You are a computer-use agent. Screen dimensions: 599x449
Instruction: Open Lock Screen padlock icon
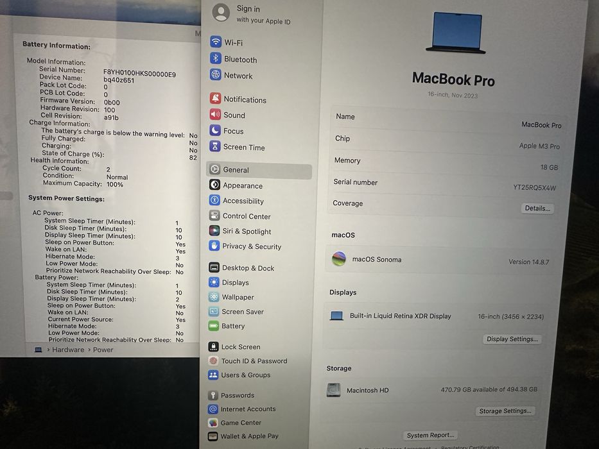pyautogui.click(x=213, y=346)
